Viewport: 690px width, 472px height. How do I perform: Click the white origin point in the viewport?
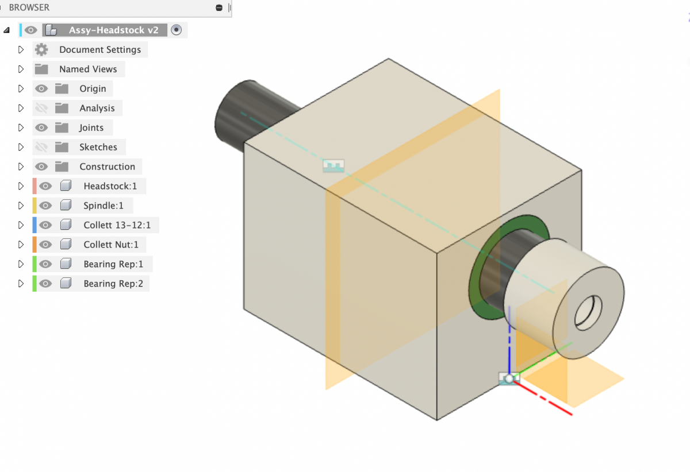tap(509, 378)
